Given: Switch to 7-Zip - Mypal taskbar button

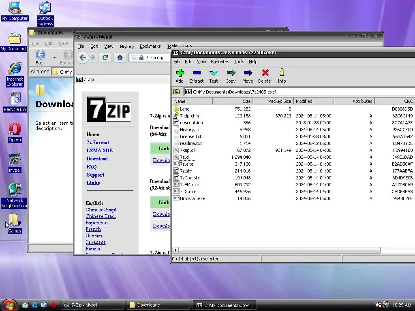Looking at the screenshot, I should [92, 305].
